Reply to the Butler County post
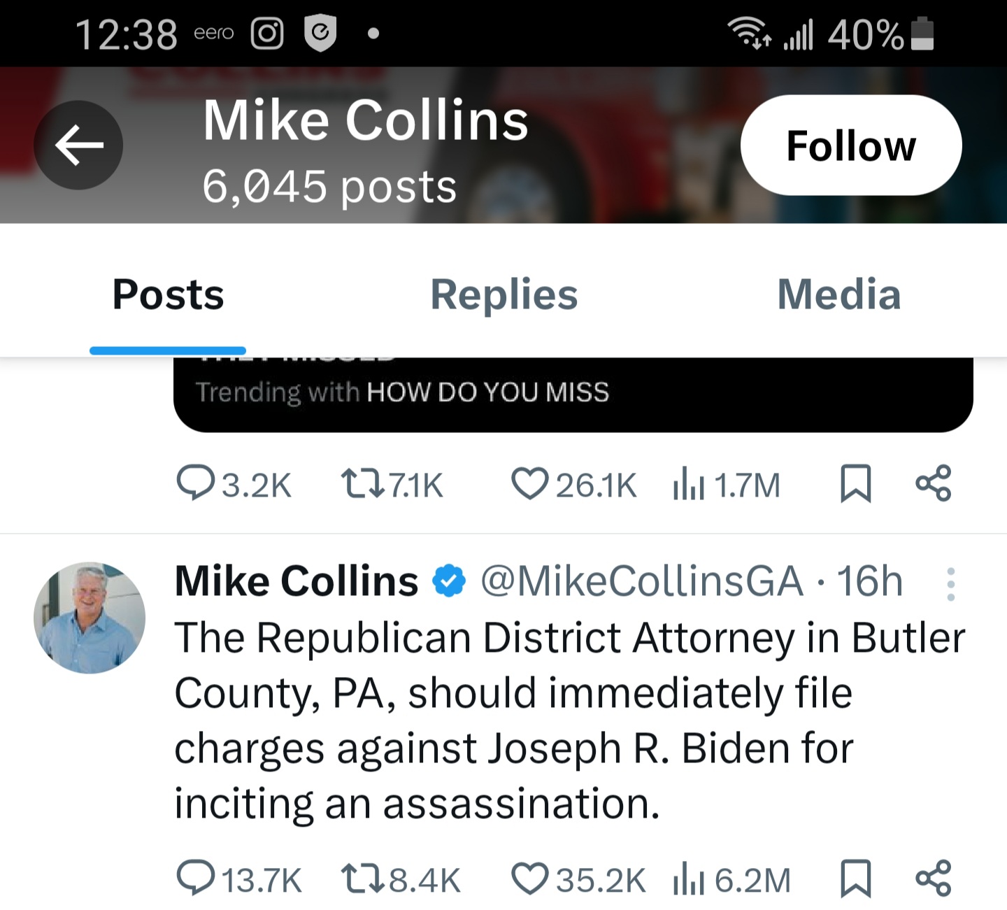Viewport: 1007px width, 910px height. [195, 878]
